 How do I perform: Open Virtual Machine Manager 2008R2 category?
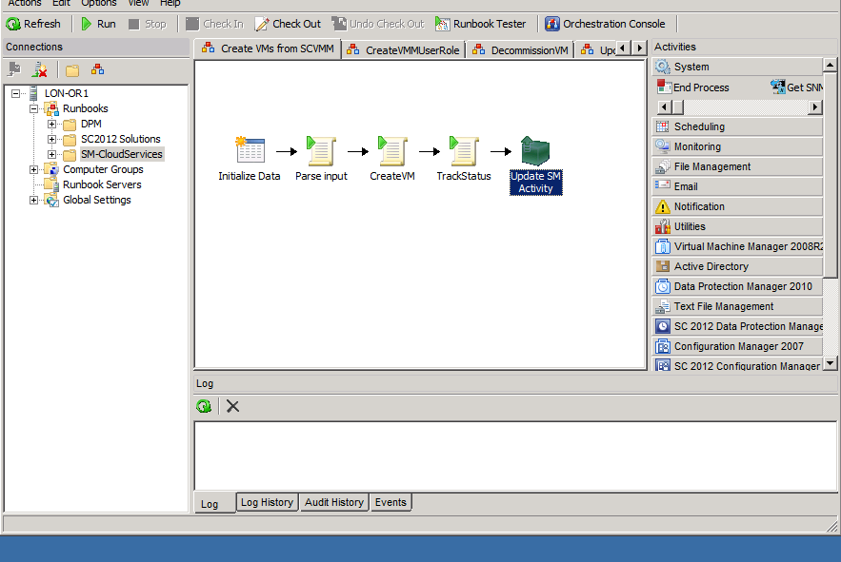coord(737,246)
